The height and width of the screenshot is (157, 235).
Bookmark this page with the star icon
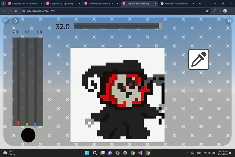(x=207, y=11)
